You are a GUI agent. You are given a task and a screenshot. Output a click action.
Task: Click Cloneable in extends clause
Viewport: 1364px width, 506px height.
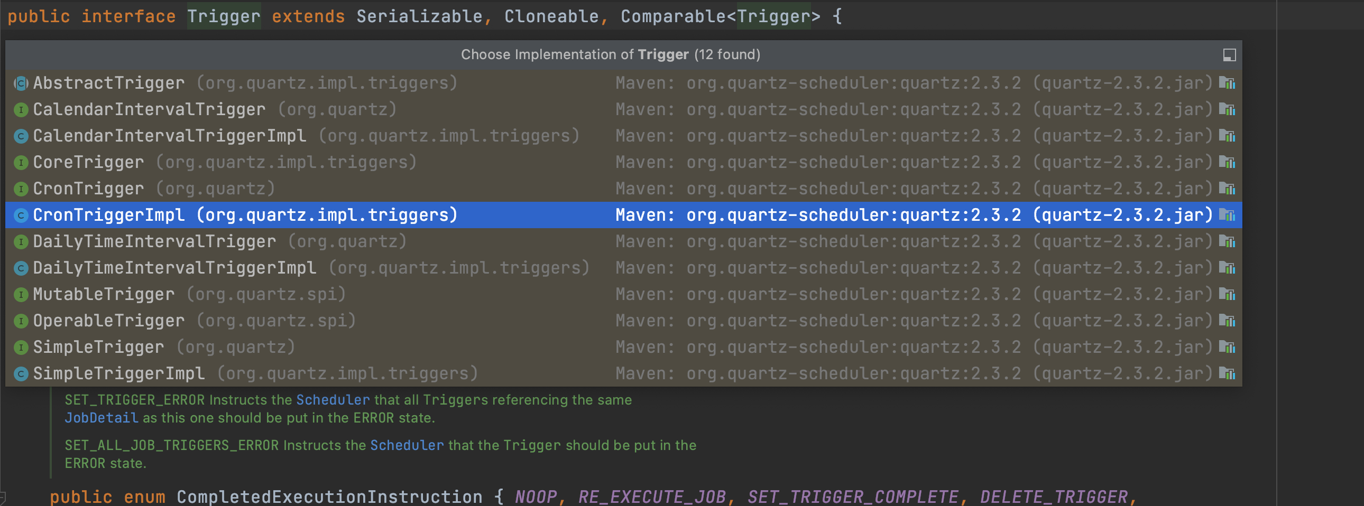[551, 16]
